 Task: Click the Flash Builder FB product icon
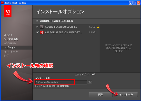[x=42, y=27]
